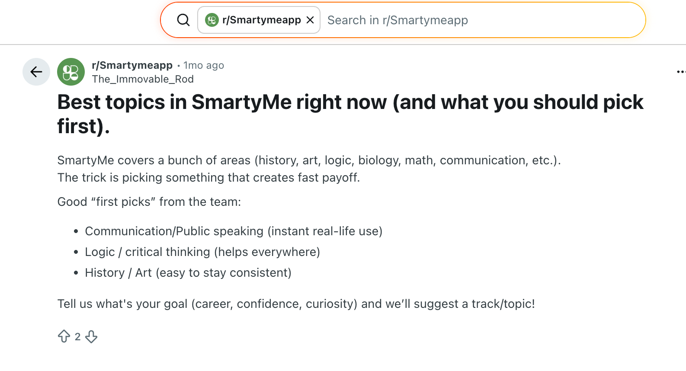Click the 'SmartyMe covers a bunch of areas' paragraph
Viewport: 686px width, 371px height.
pos(309,160)
